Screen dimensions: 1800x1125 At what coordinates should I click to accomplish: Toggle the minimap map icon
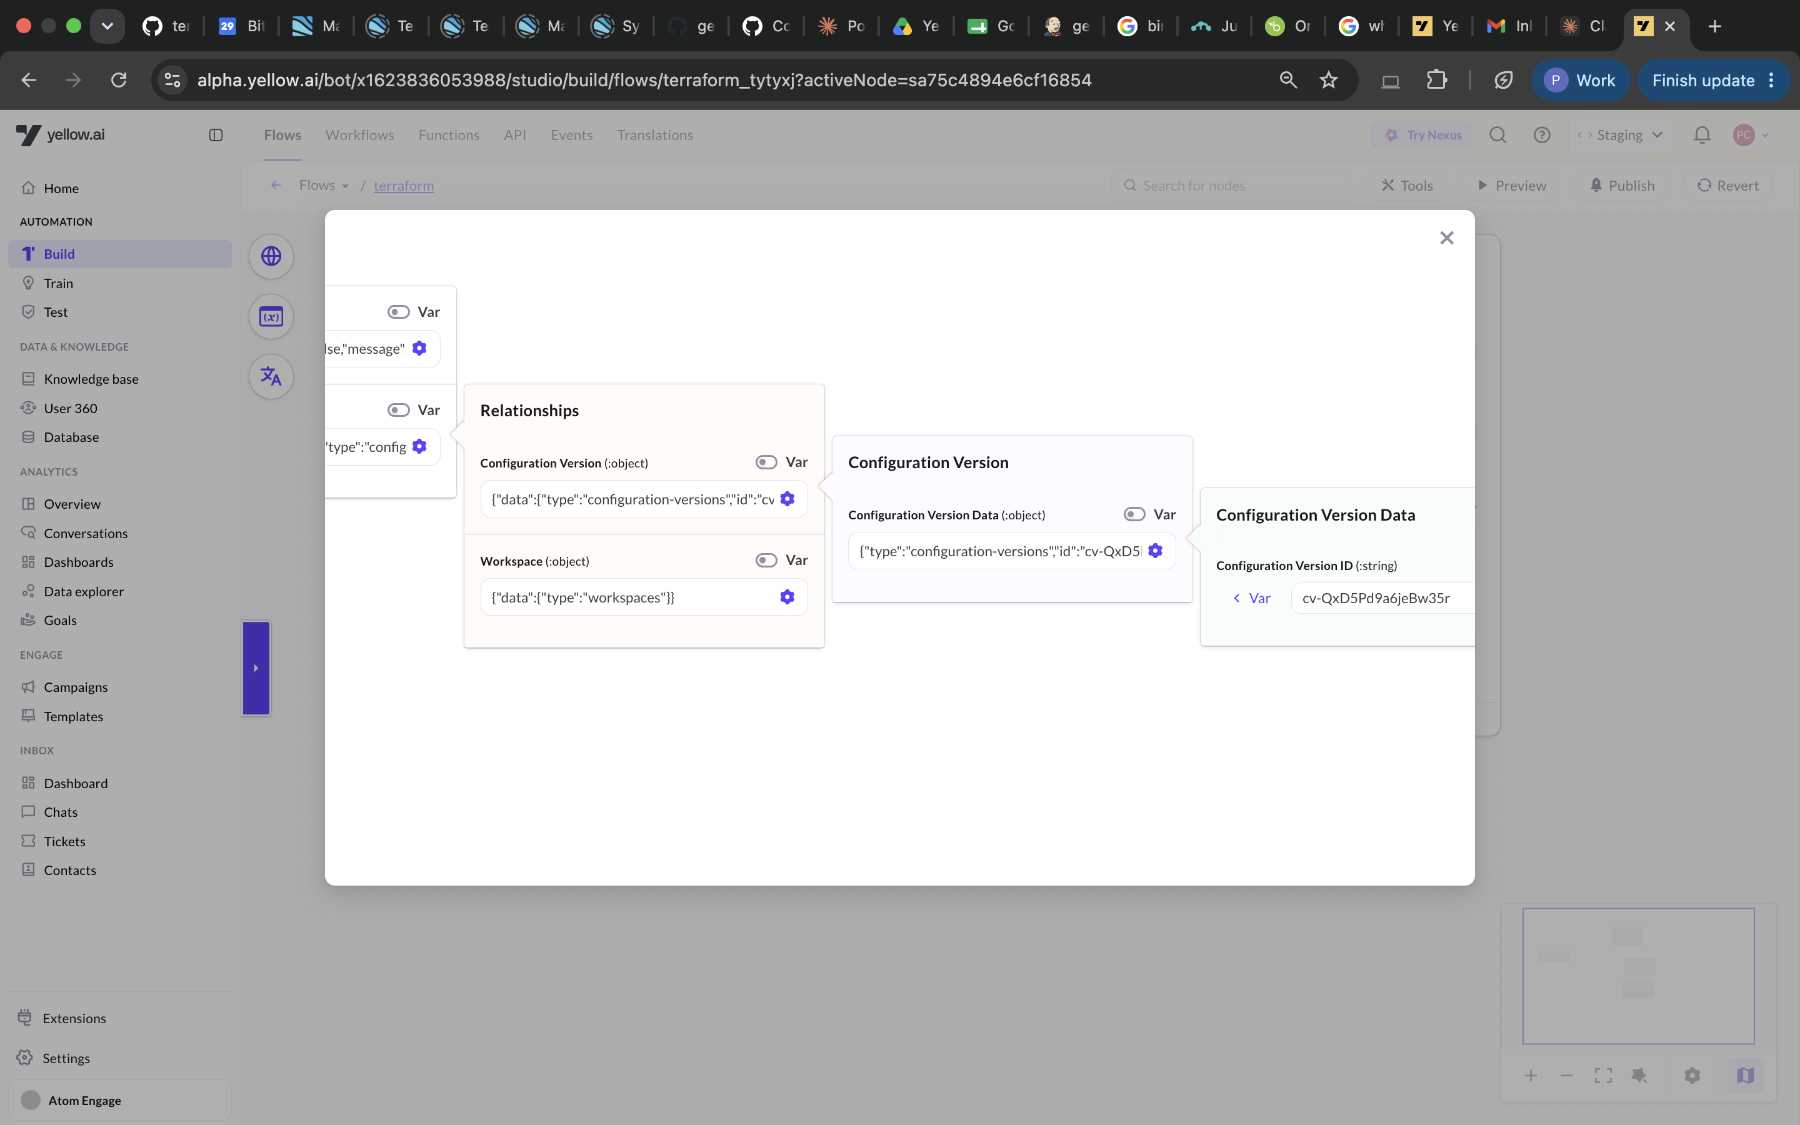click(x=1746, y=1075)
